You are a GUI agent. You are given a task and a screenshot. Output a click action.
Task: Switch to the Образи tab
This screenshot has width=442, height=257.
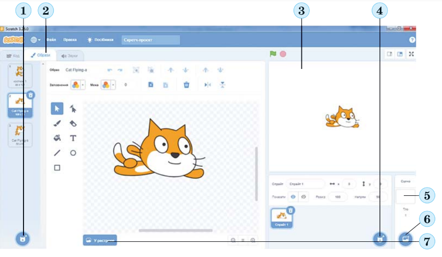[x=40, y=55]
